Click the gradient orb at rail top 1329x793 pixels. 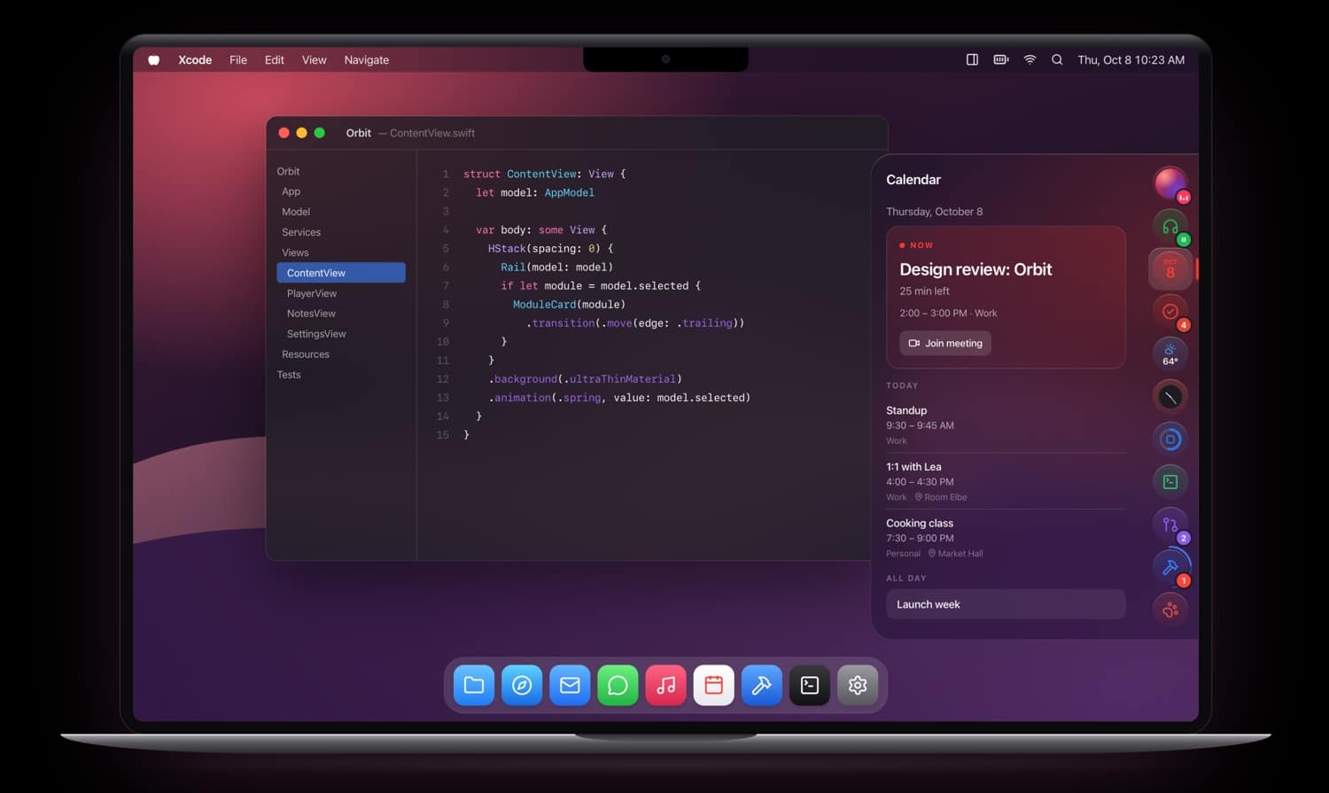(1170, 184)
